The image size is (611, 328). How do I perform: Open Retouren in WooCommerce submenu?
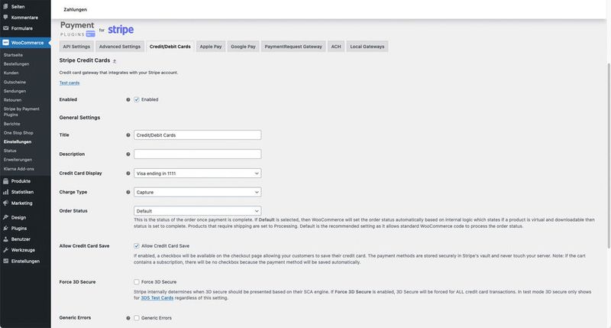click(12, 100)
